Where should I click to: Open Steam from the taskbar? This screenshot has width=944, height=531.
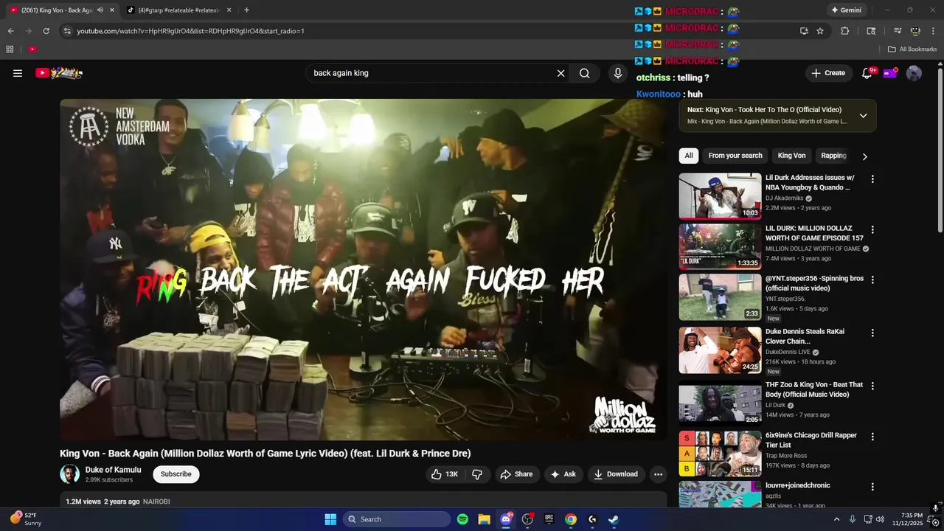[614, 519]
